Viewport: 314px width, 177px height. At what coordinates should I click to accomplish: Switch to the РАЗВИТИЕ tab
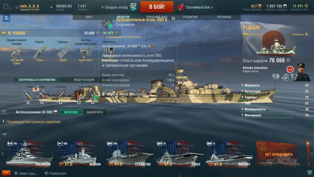190,17
